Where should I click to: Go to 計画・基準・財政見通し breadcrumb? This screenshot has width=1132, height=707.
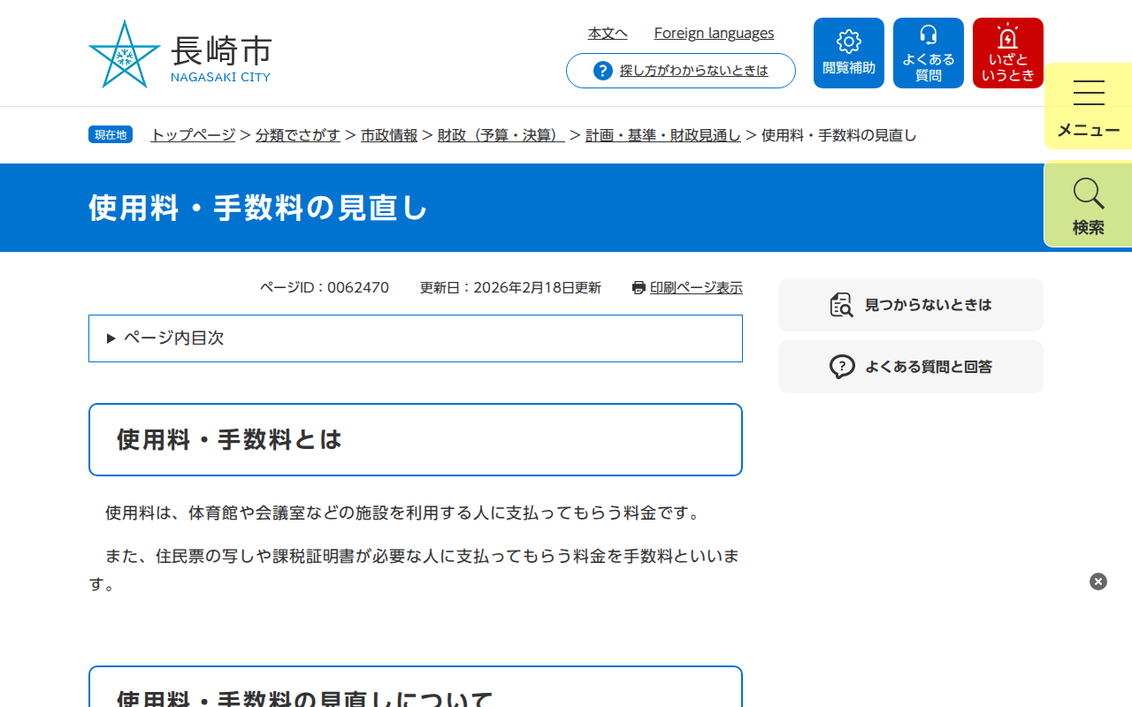(663, 135)
